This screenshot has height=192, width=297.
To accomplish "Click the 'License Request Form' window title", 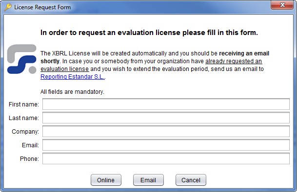I will pos(42,7).
